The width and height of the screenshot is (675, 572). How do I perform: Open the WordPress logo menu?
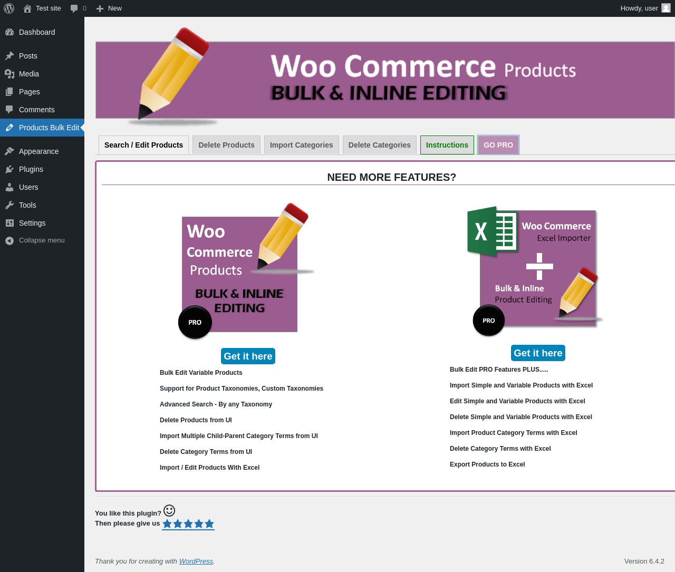pyautogui.click(x=9, y=8)
